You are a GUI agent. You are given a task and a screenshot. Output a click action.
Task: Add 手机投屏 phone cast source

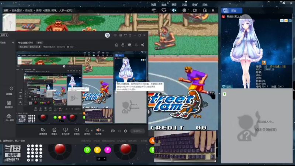tap(65, 131)
